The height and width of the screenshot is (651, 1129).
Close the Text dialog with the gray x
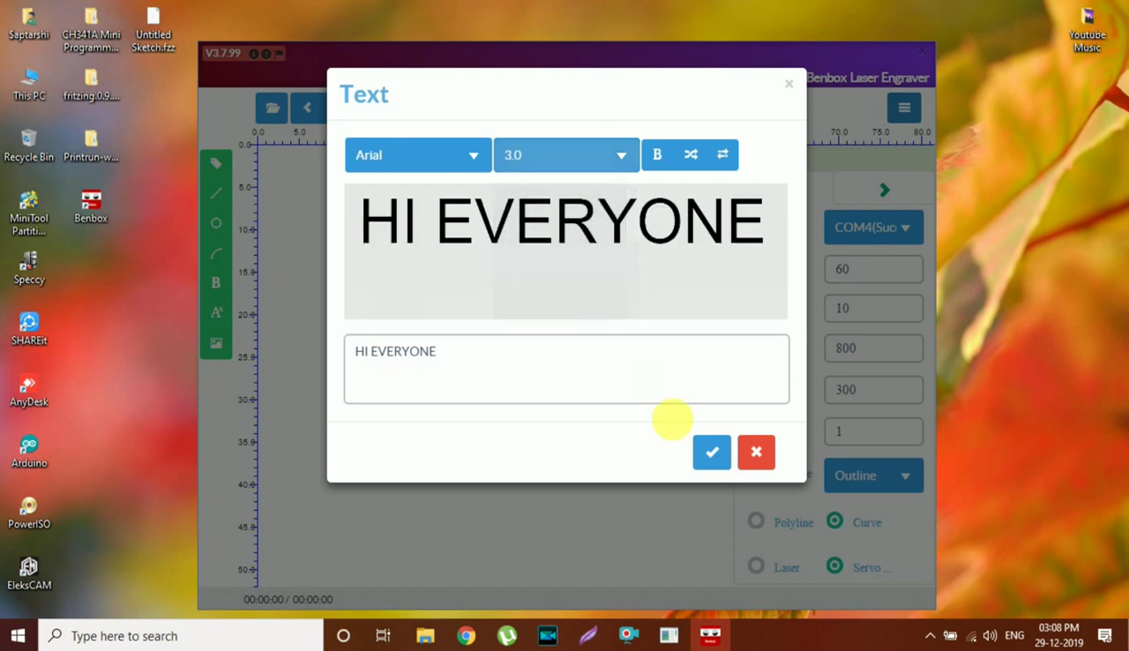789,84
